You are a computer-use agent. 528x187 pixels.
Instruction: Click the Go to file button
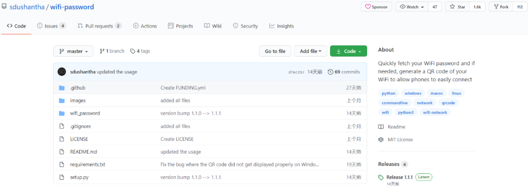[275, 51]
